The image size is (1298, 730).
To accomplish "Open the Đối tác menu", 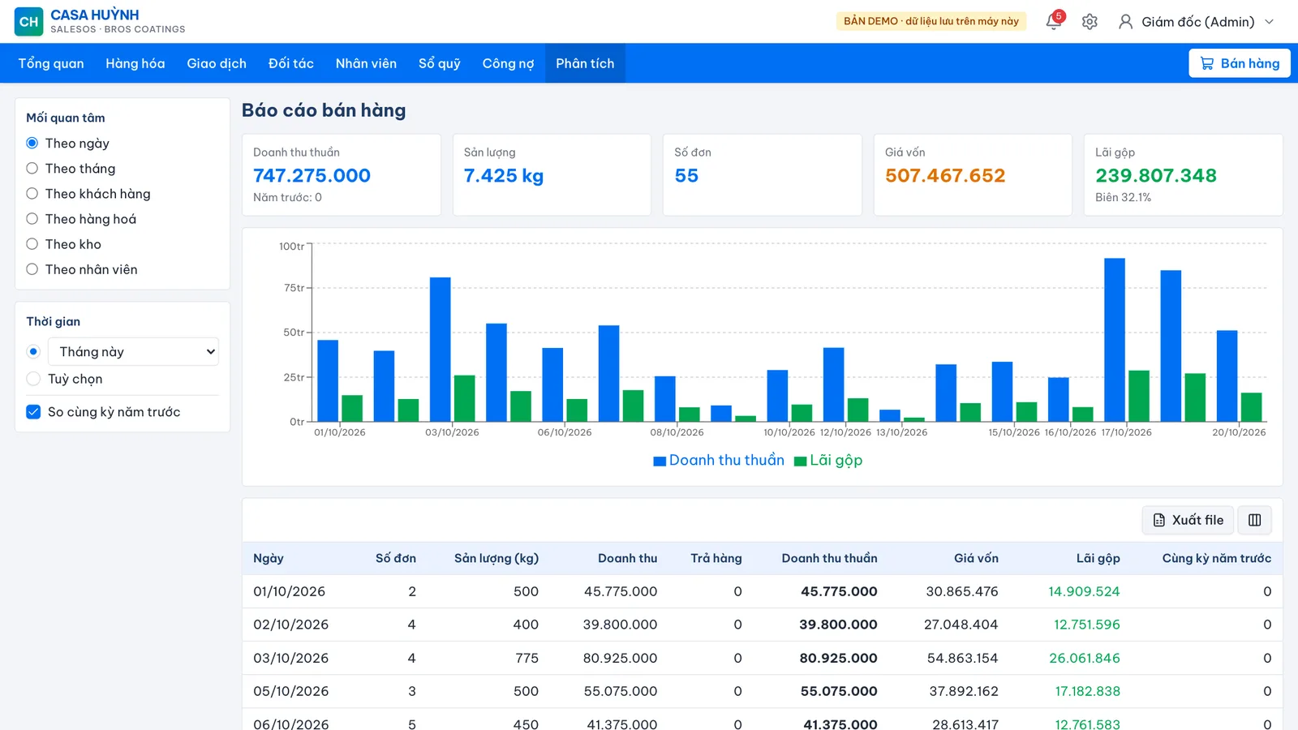I will tap(291, 63).
